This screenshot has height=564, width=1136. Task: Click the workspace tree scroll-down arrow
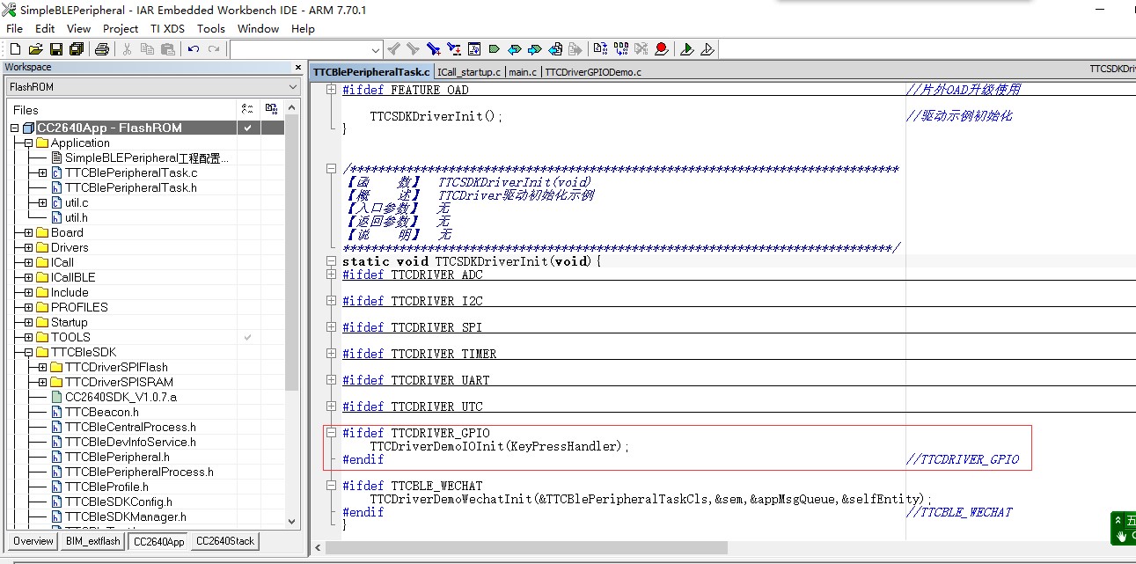tap(293, 522)
